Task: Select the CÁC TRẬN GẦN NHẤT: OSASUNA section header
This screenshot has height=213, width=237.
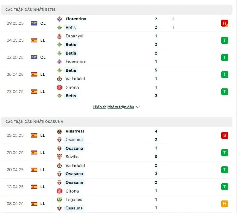Action: [x=34, y=122]
